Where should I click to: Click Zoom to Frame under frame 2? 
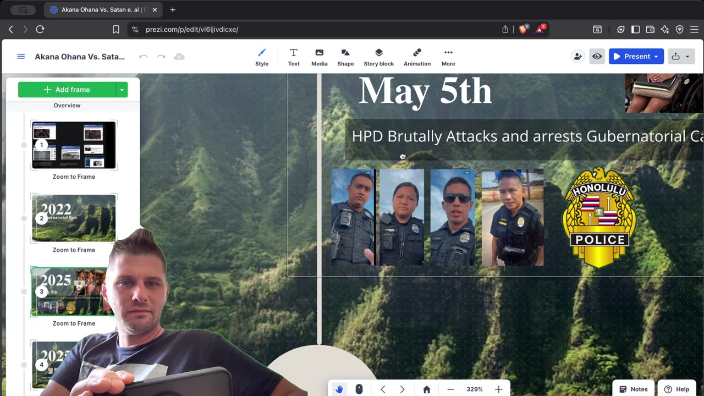[74, 250]
